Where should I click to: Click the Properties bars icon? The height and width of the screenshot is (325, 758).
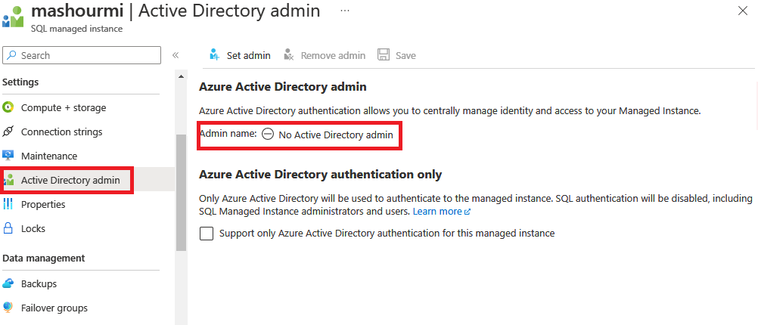point(8,204)
